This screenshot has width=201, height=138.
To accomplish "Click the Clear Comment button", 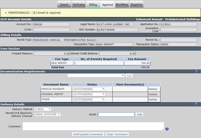I will pyautogui.click(x=117, y=134).
